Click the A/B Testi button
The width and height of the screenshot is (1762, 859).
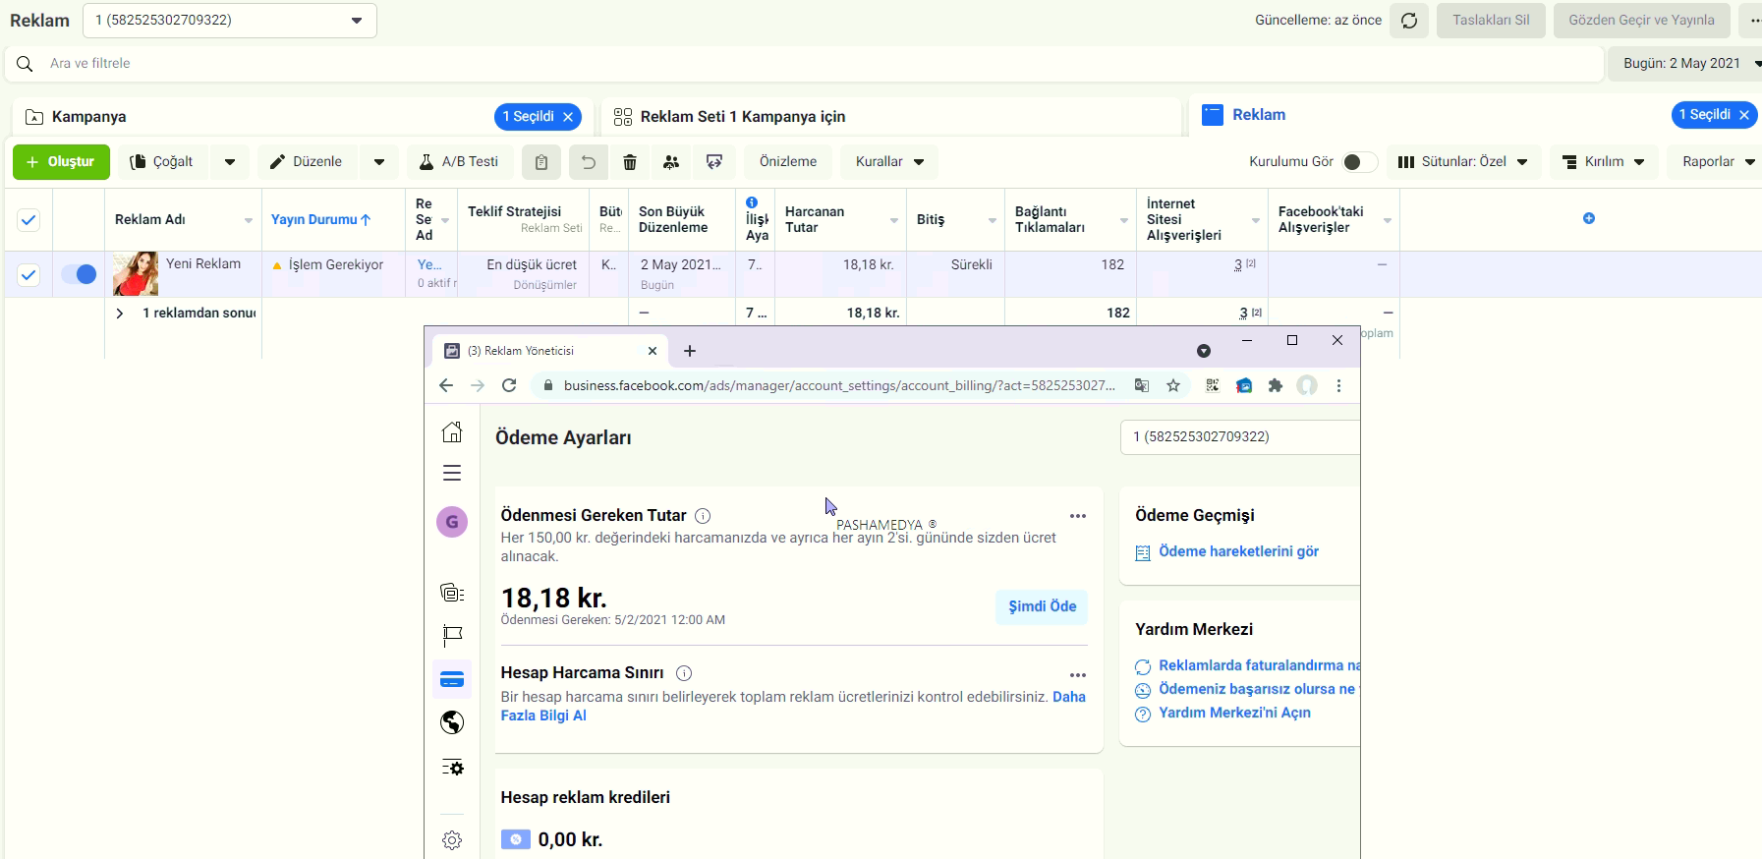pos(460,162)
